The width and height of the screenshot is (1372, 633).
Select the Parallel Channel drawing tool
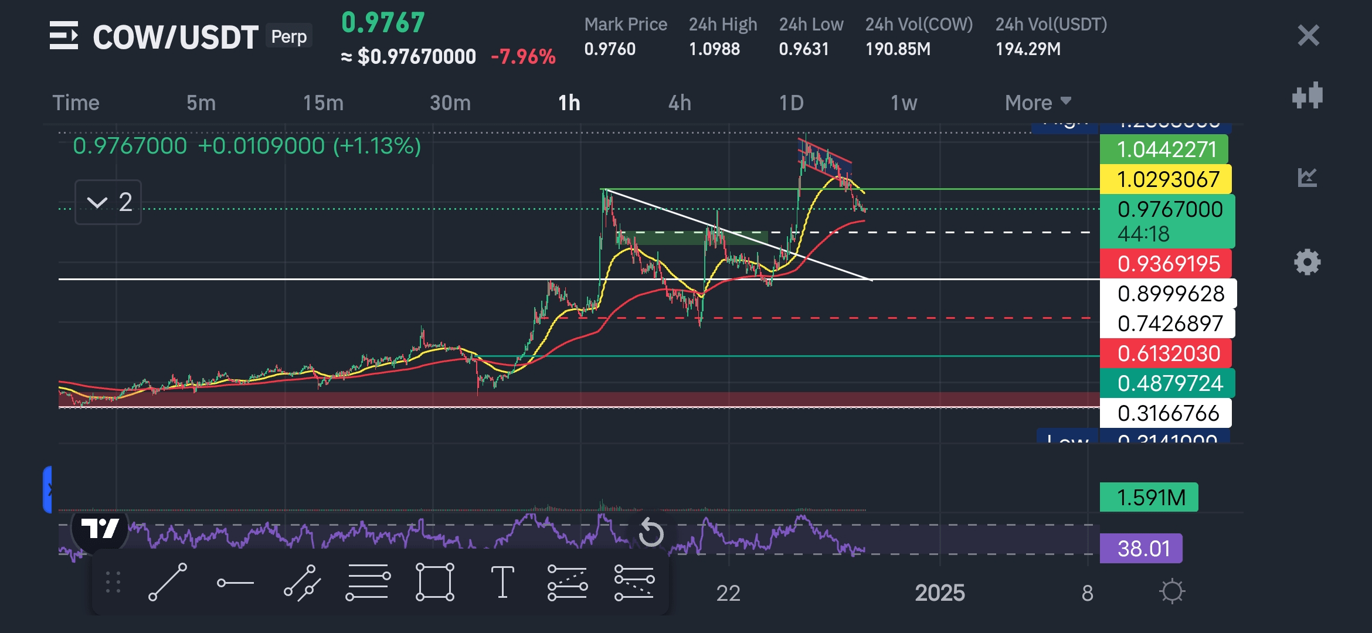[302, 583]
